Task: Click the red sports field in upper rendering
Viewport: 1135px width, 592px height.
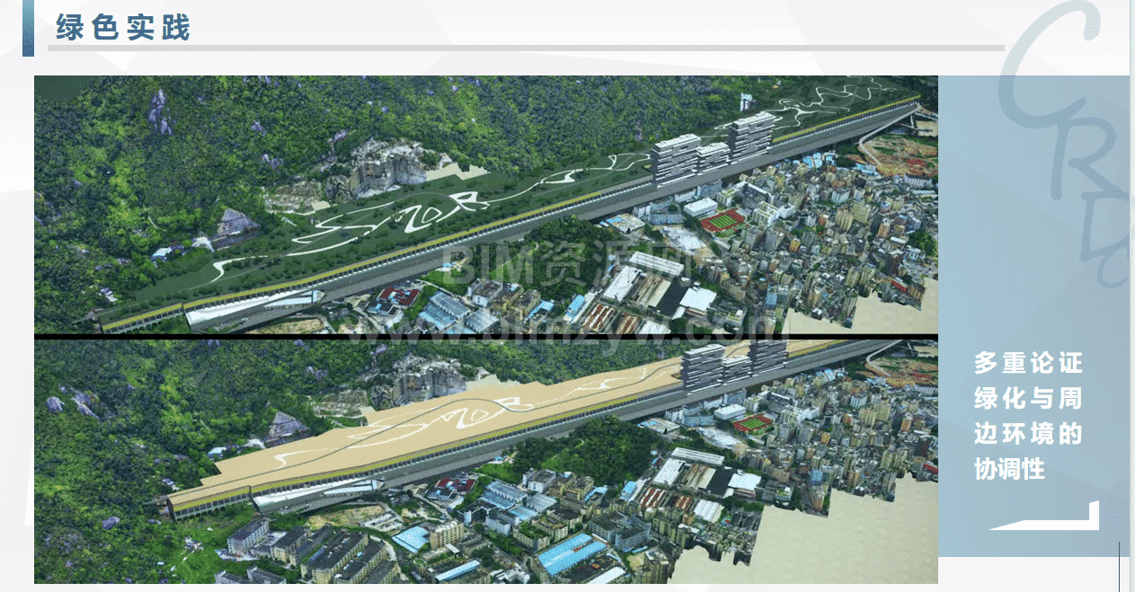Action: coord(723,219)
